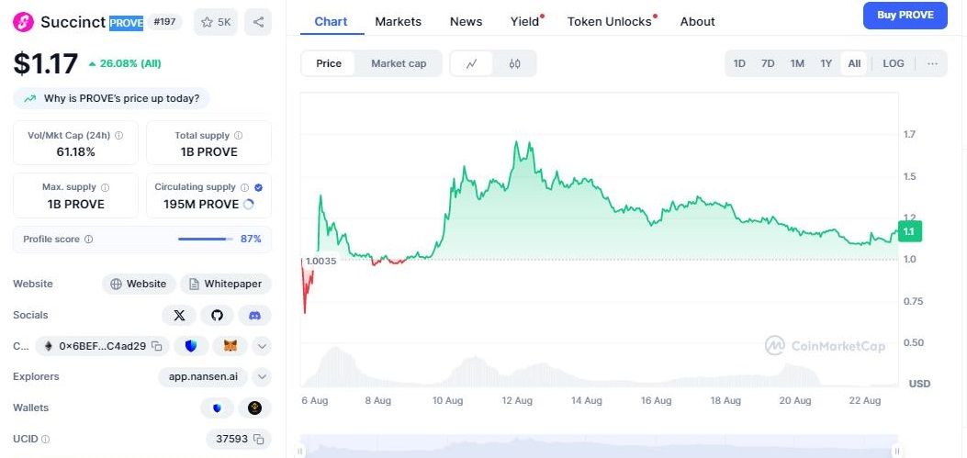Click verified badge next to Circulating supply
The image size is (967, 458).
[x=258, y=187]
